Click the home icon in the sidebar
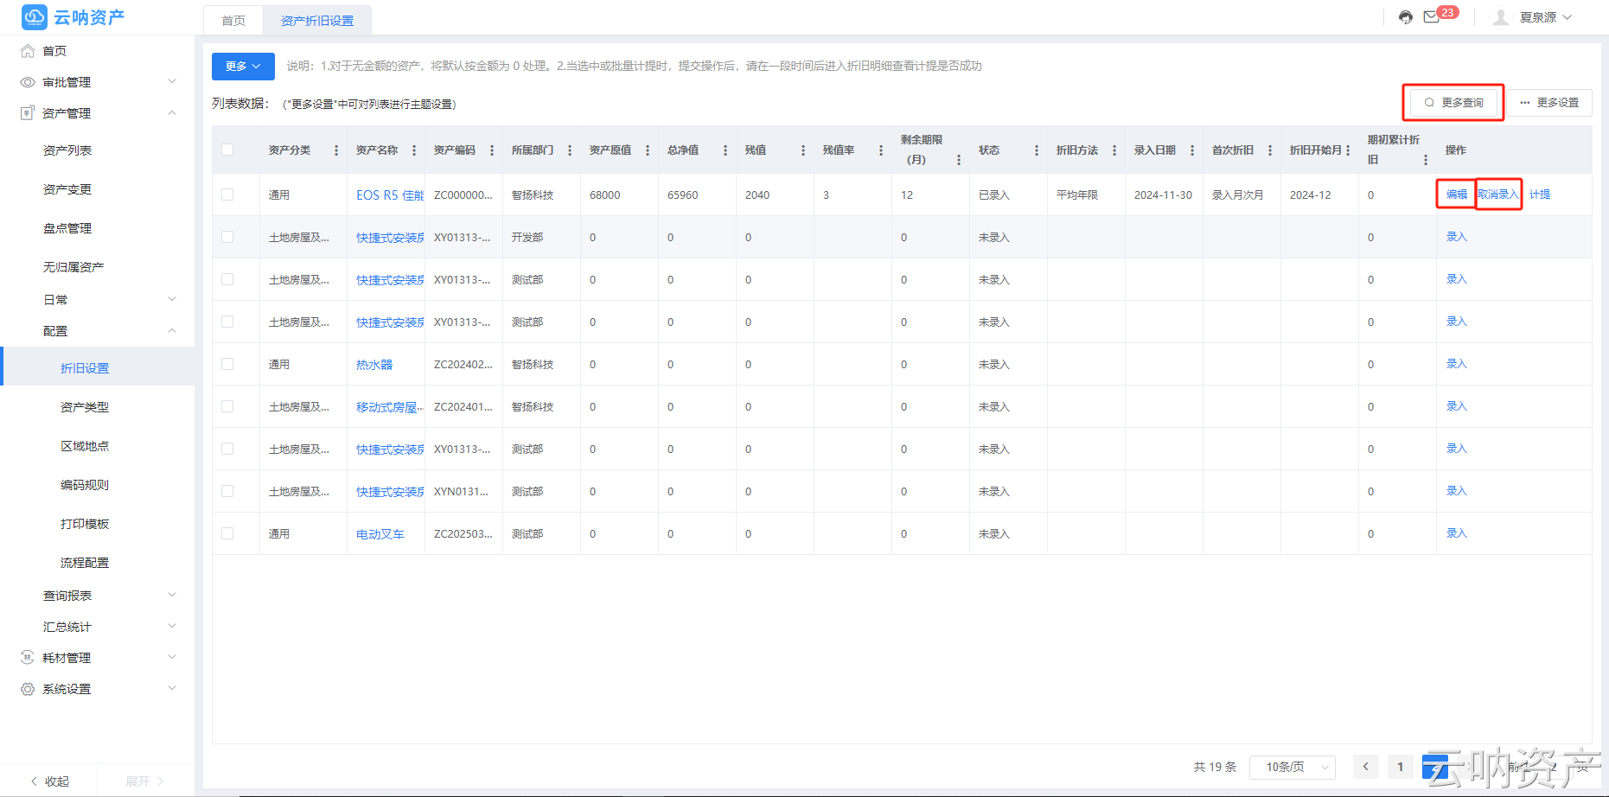The image size is (1609, 797). [x=28, y=51]
